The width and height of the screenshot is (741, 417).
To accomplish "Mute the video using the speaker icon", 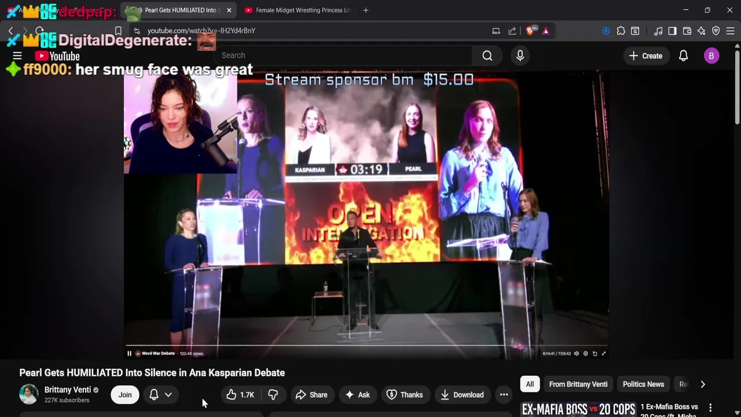I will (x=576, y=353).
